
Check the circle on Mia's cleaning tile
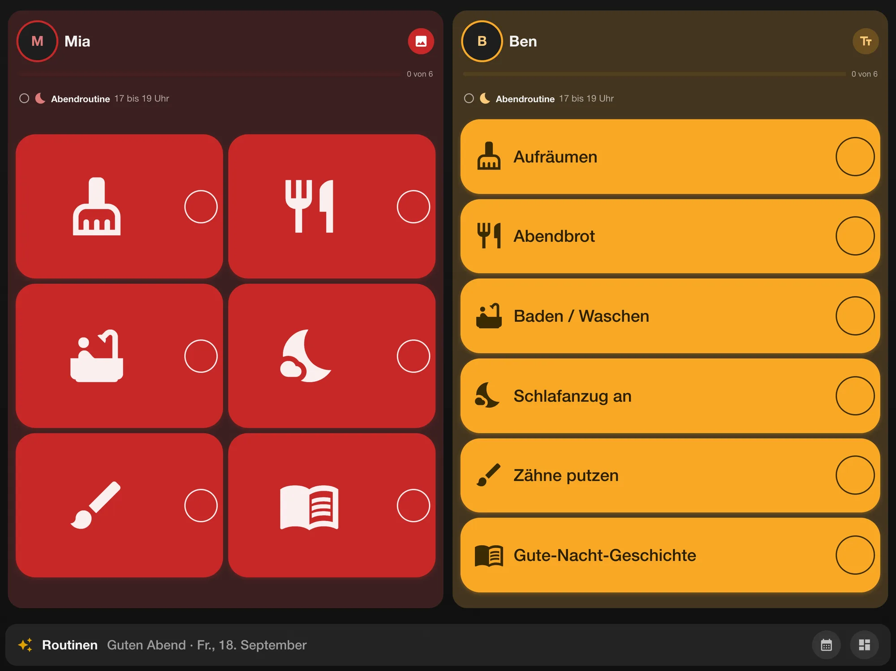201,206
